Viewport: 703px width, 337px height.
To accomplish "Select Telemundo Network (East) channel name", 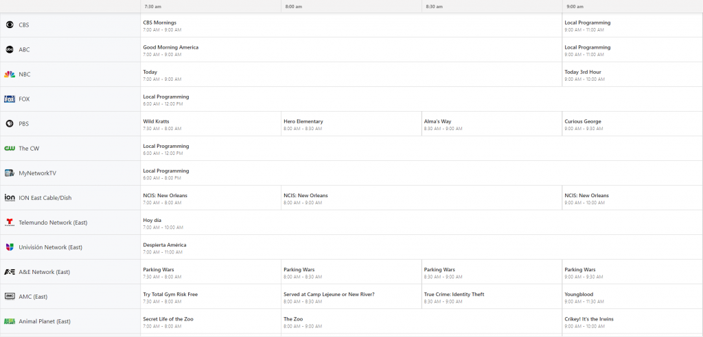I will (x=53, y=223).
